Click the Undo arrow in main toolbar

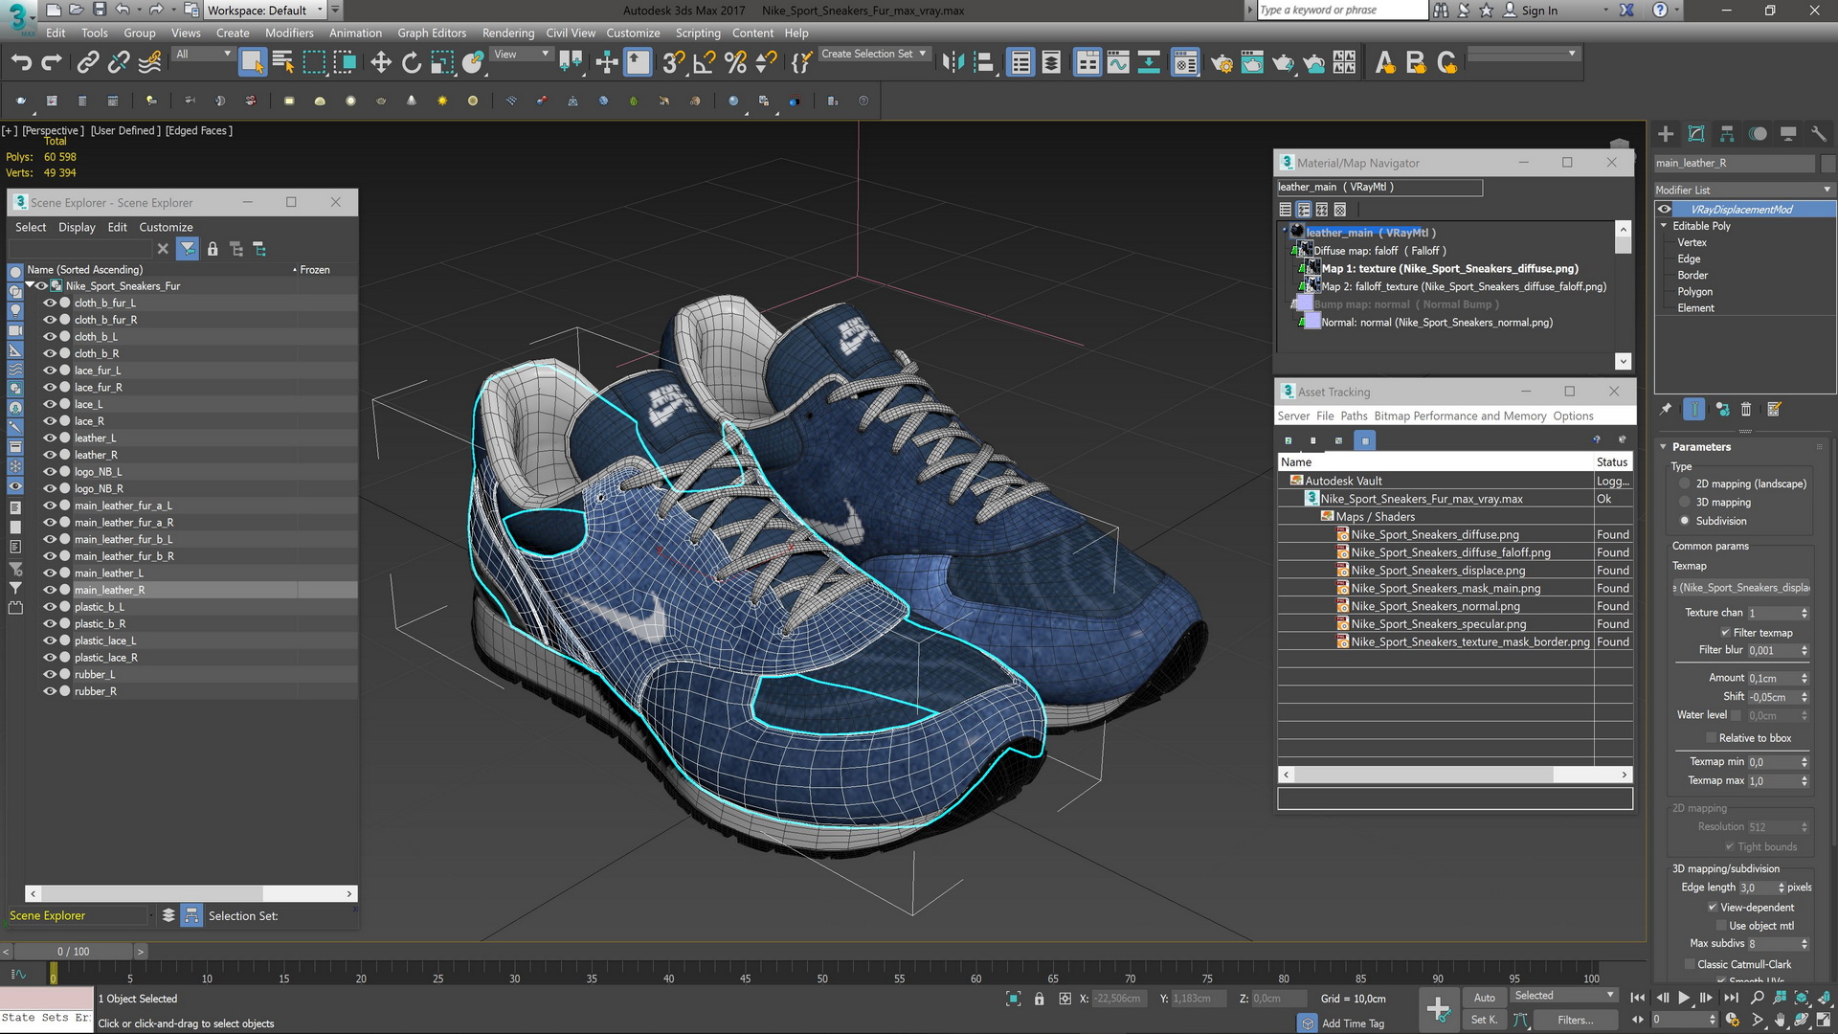tap(21, 63)
